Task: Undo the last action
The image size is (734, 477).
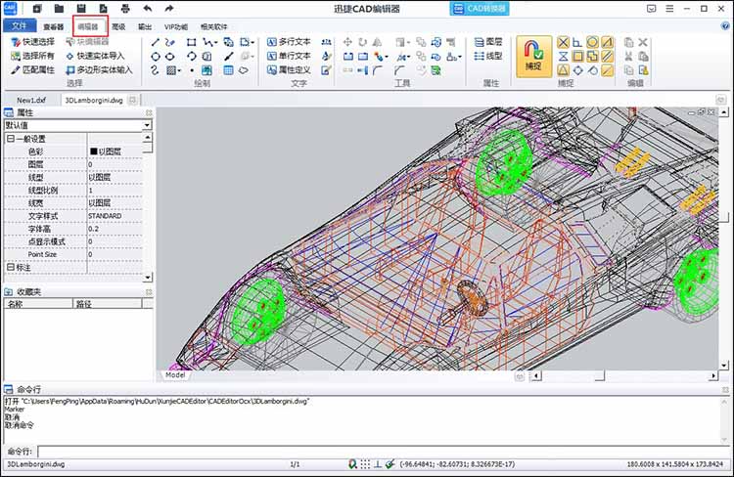Action: pos(148,8)
